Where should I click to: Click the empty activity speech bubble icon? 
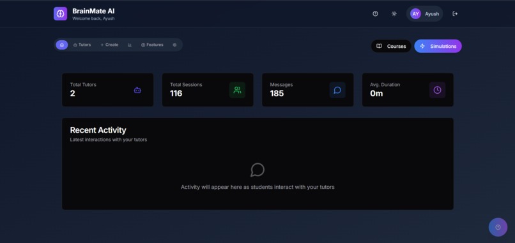[x=257, y=170]
